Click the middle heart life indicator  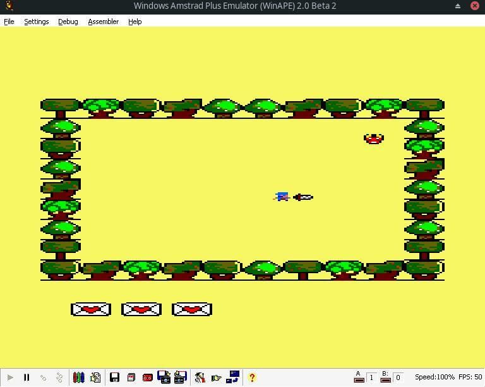coord(141,309)
